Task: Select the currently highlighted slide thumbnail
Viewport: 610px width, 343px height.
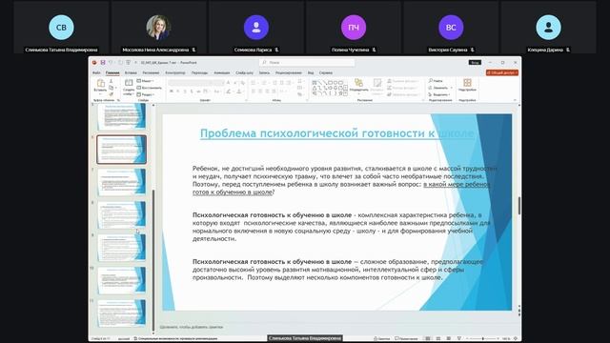Action: coord(121,150)
